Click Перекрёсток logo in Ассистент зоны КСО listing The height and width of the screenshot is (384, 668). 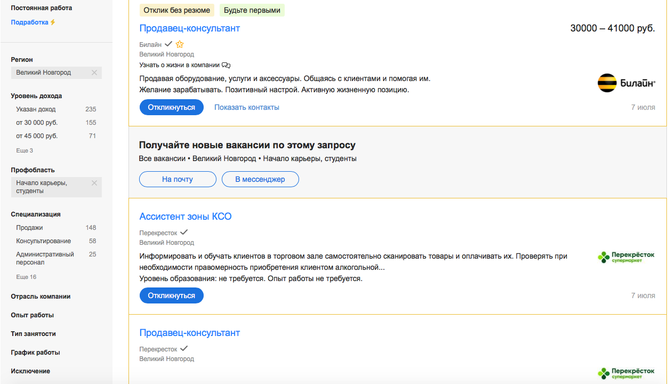pyautogui.click(x=626, y=258)
